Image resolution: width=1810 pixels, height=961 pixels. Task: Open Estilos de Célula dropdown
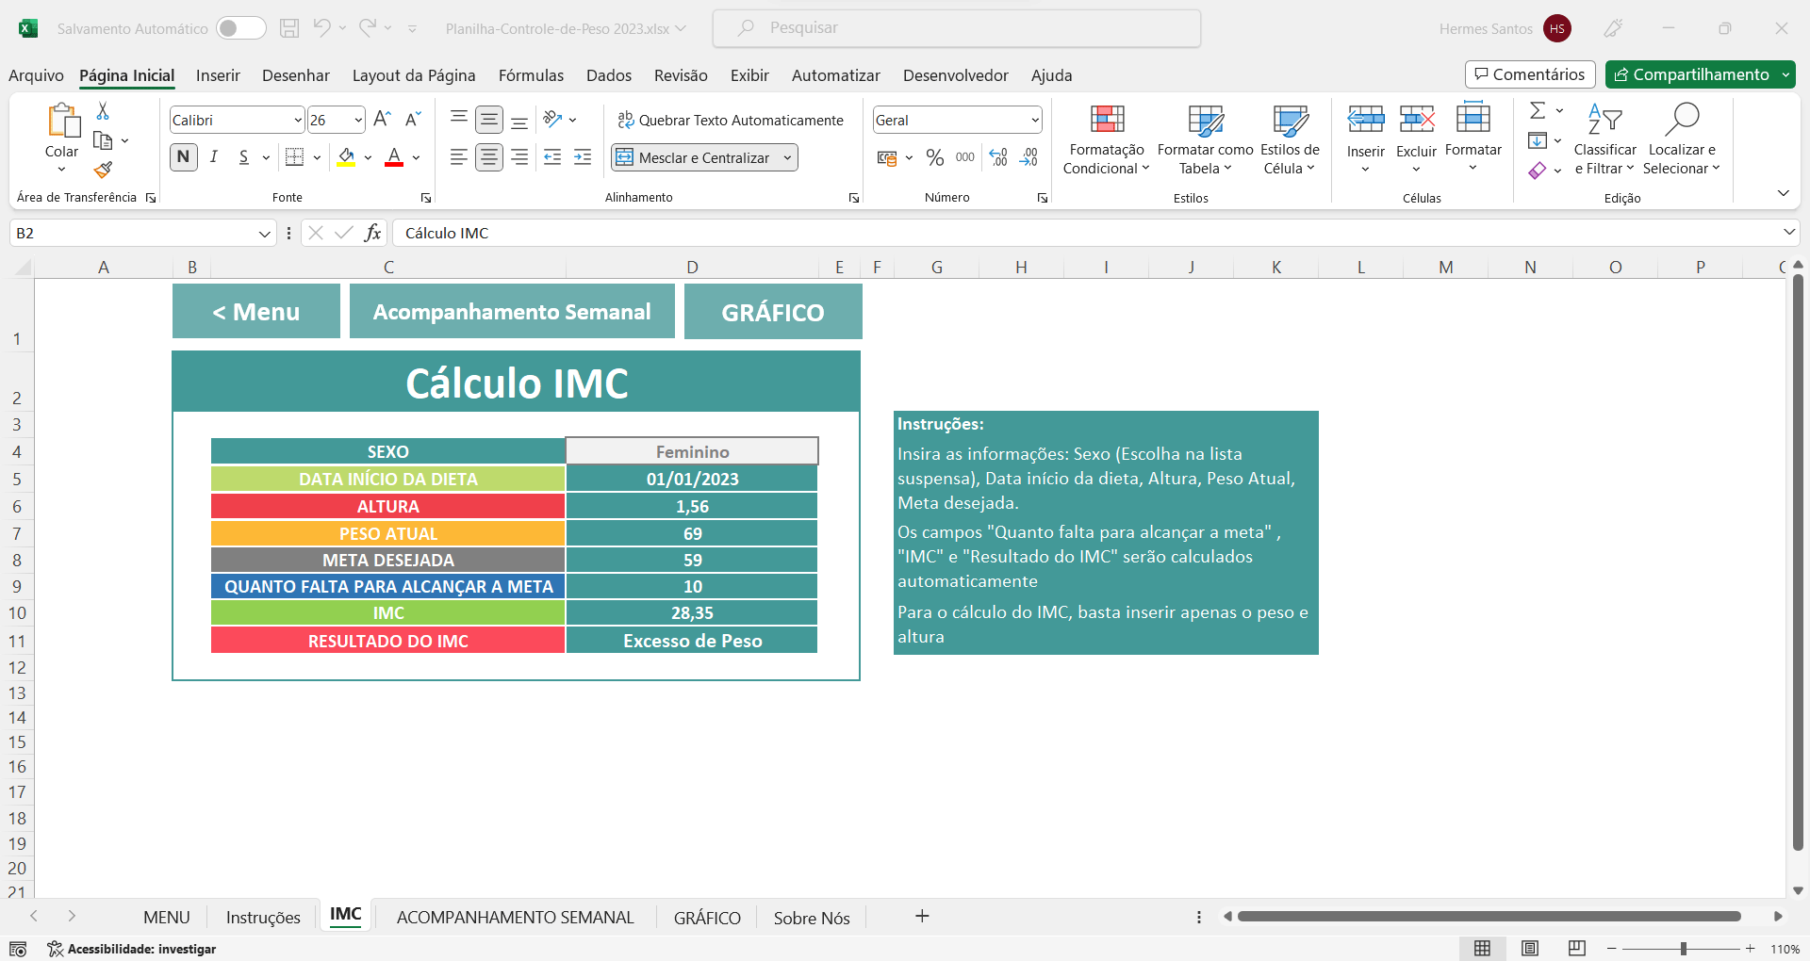[x=1290, y=139]
